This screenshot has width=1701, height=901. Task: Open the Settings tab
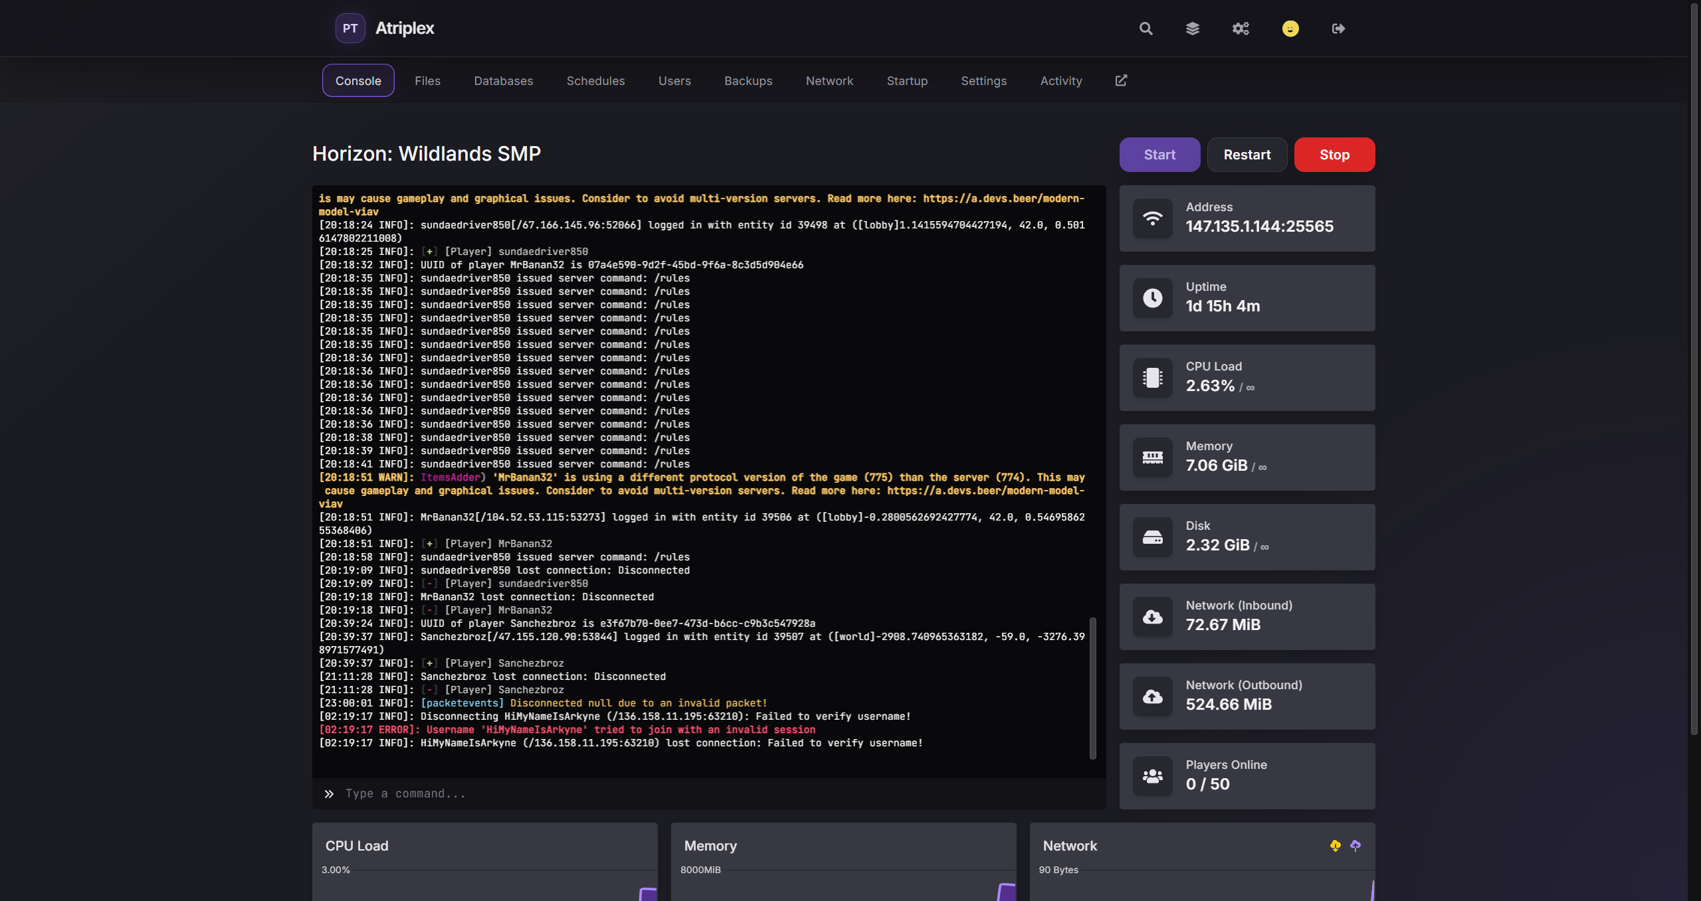[x=983, y=80]
